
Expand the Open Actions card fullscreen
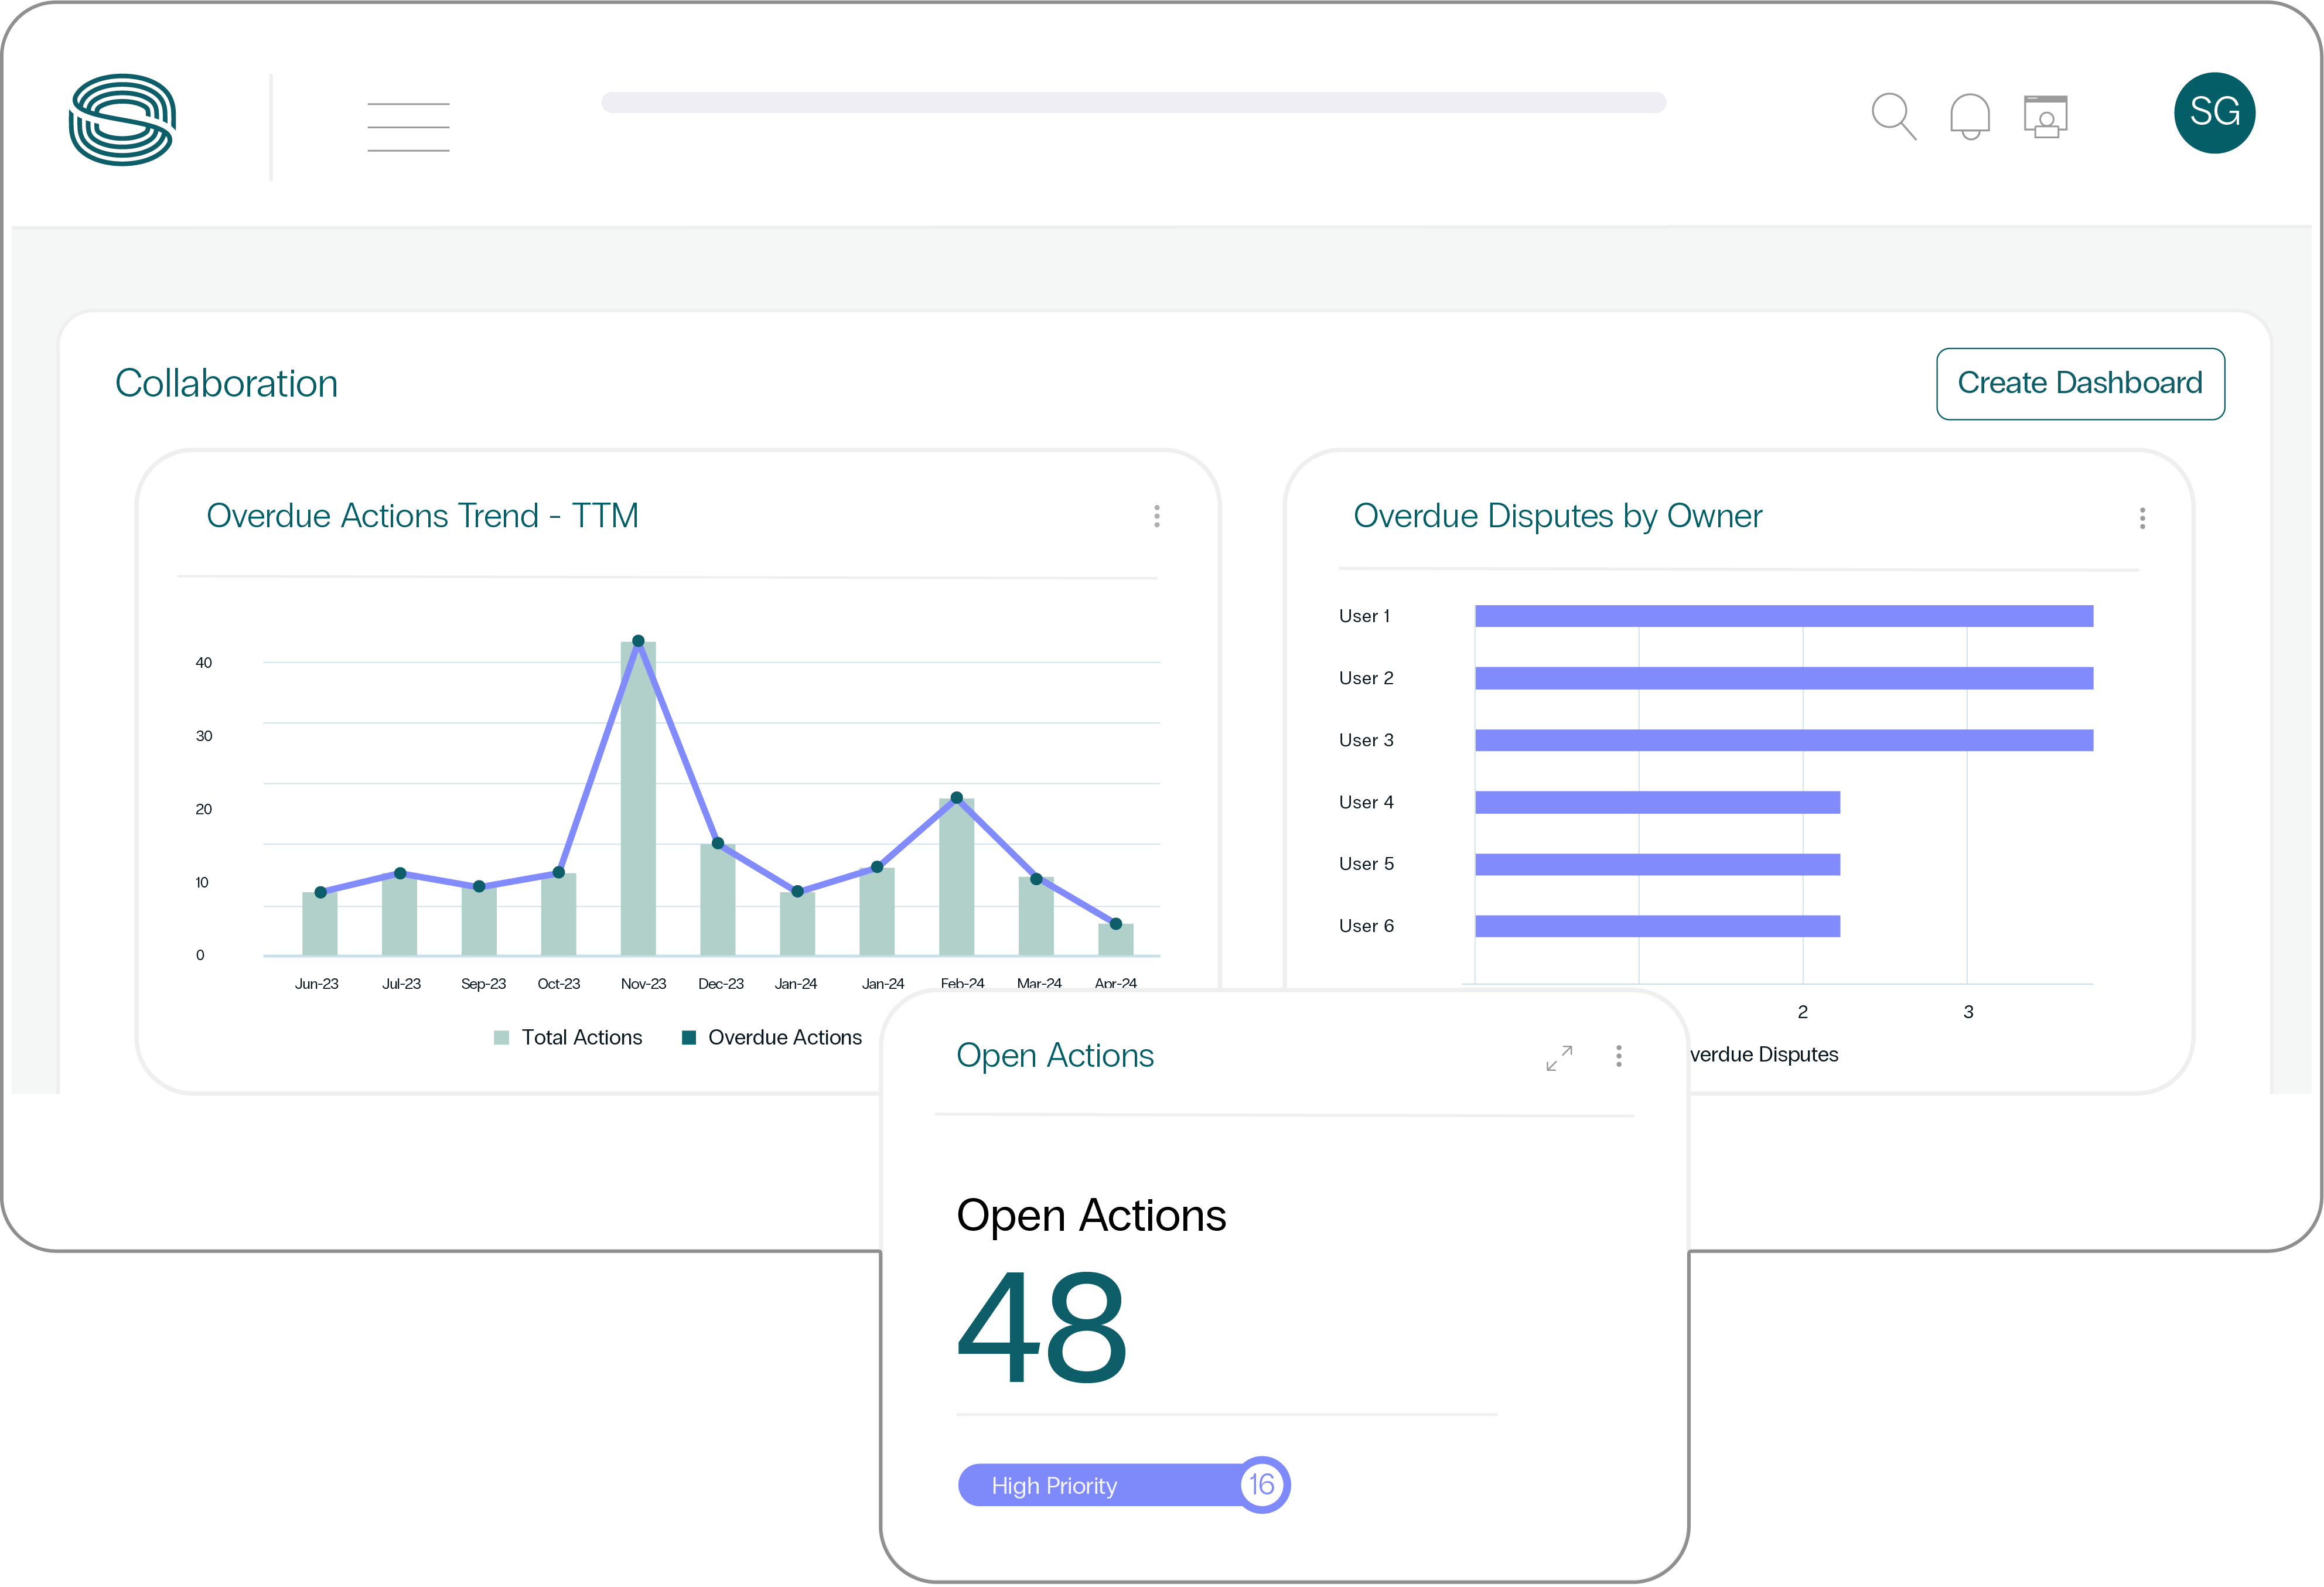pyautogui.click(x=1559, y=1058)
